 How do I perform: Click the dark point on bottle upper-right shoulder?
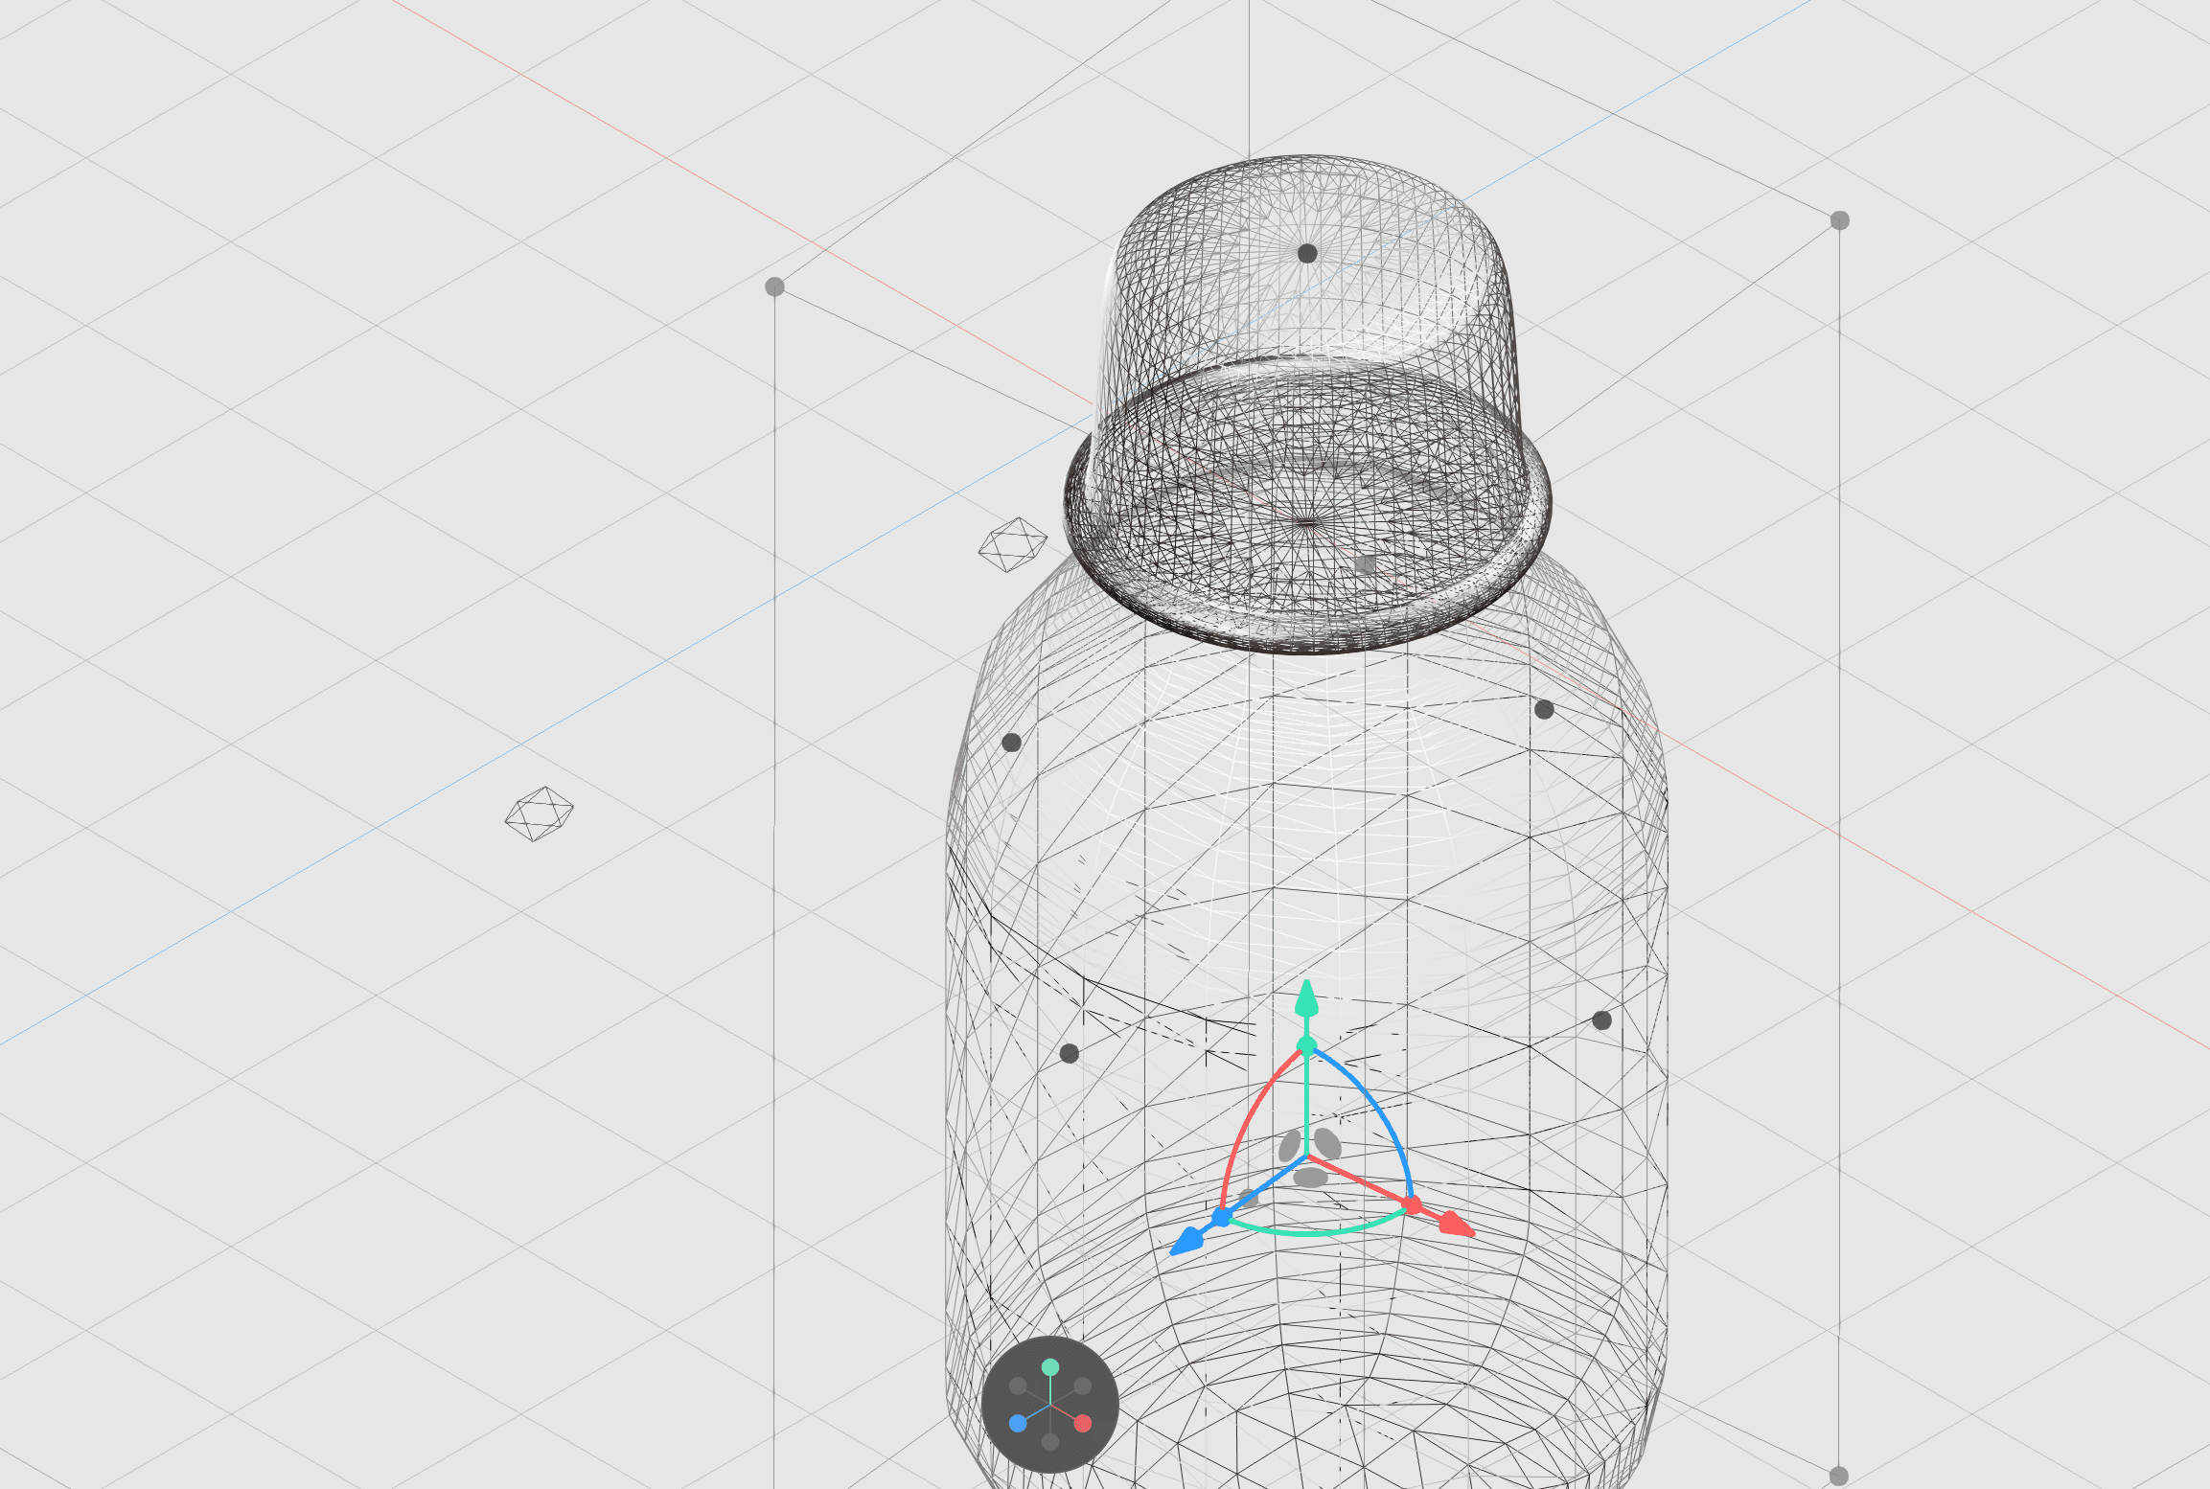(x=1544, y=710)
